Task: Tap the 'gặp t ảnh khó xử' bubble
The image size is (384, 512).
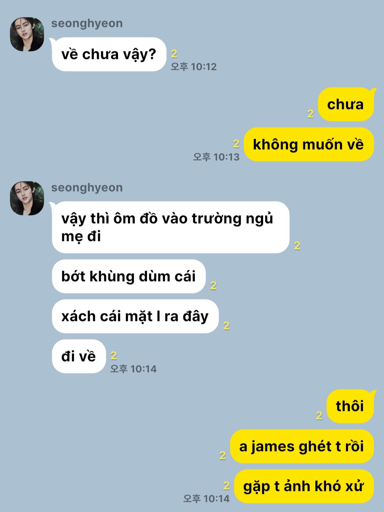Action: 304,486
